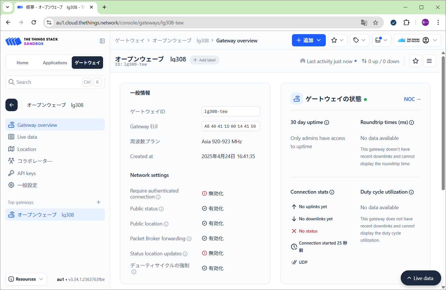Expand the bookmarks star dropdown in header
The image size is (446, 290).
337,40
